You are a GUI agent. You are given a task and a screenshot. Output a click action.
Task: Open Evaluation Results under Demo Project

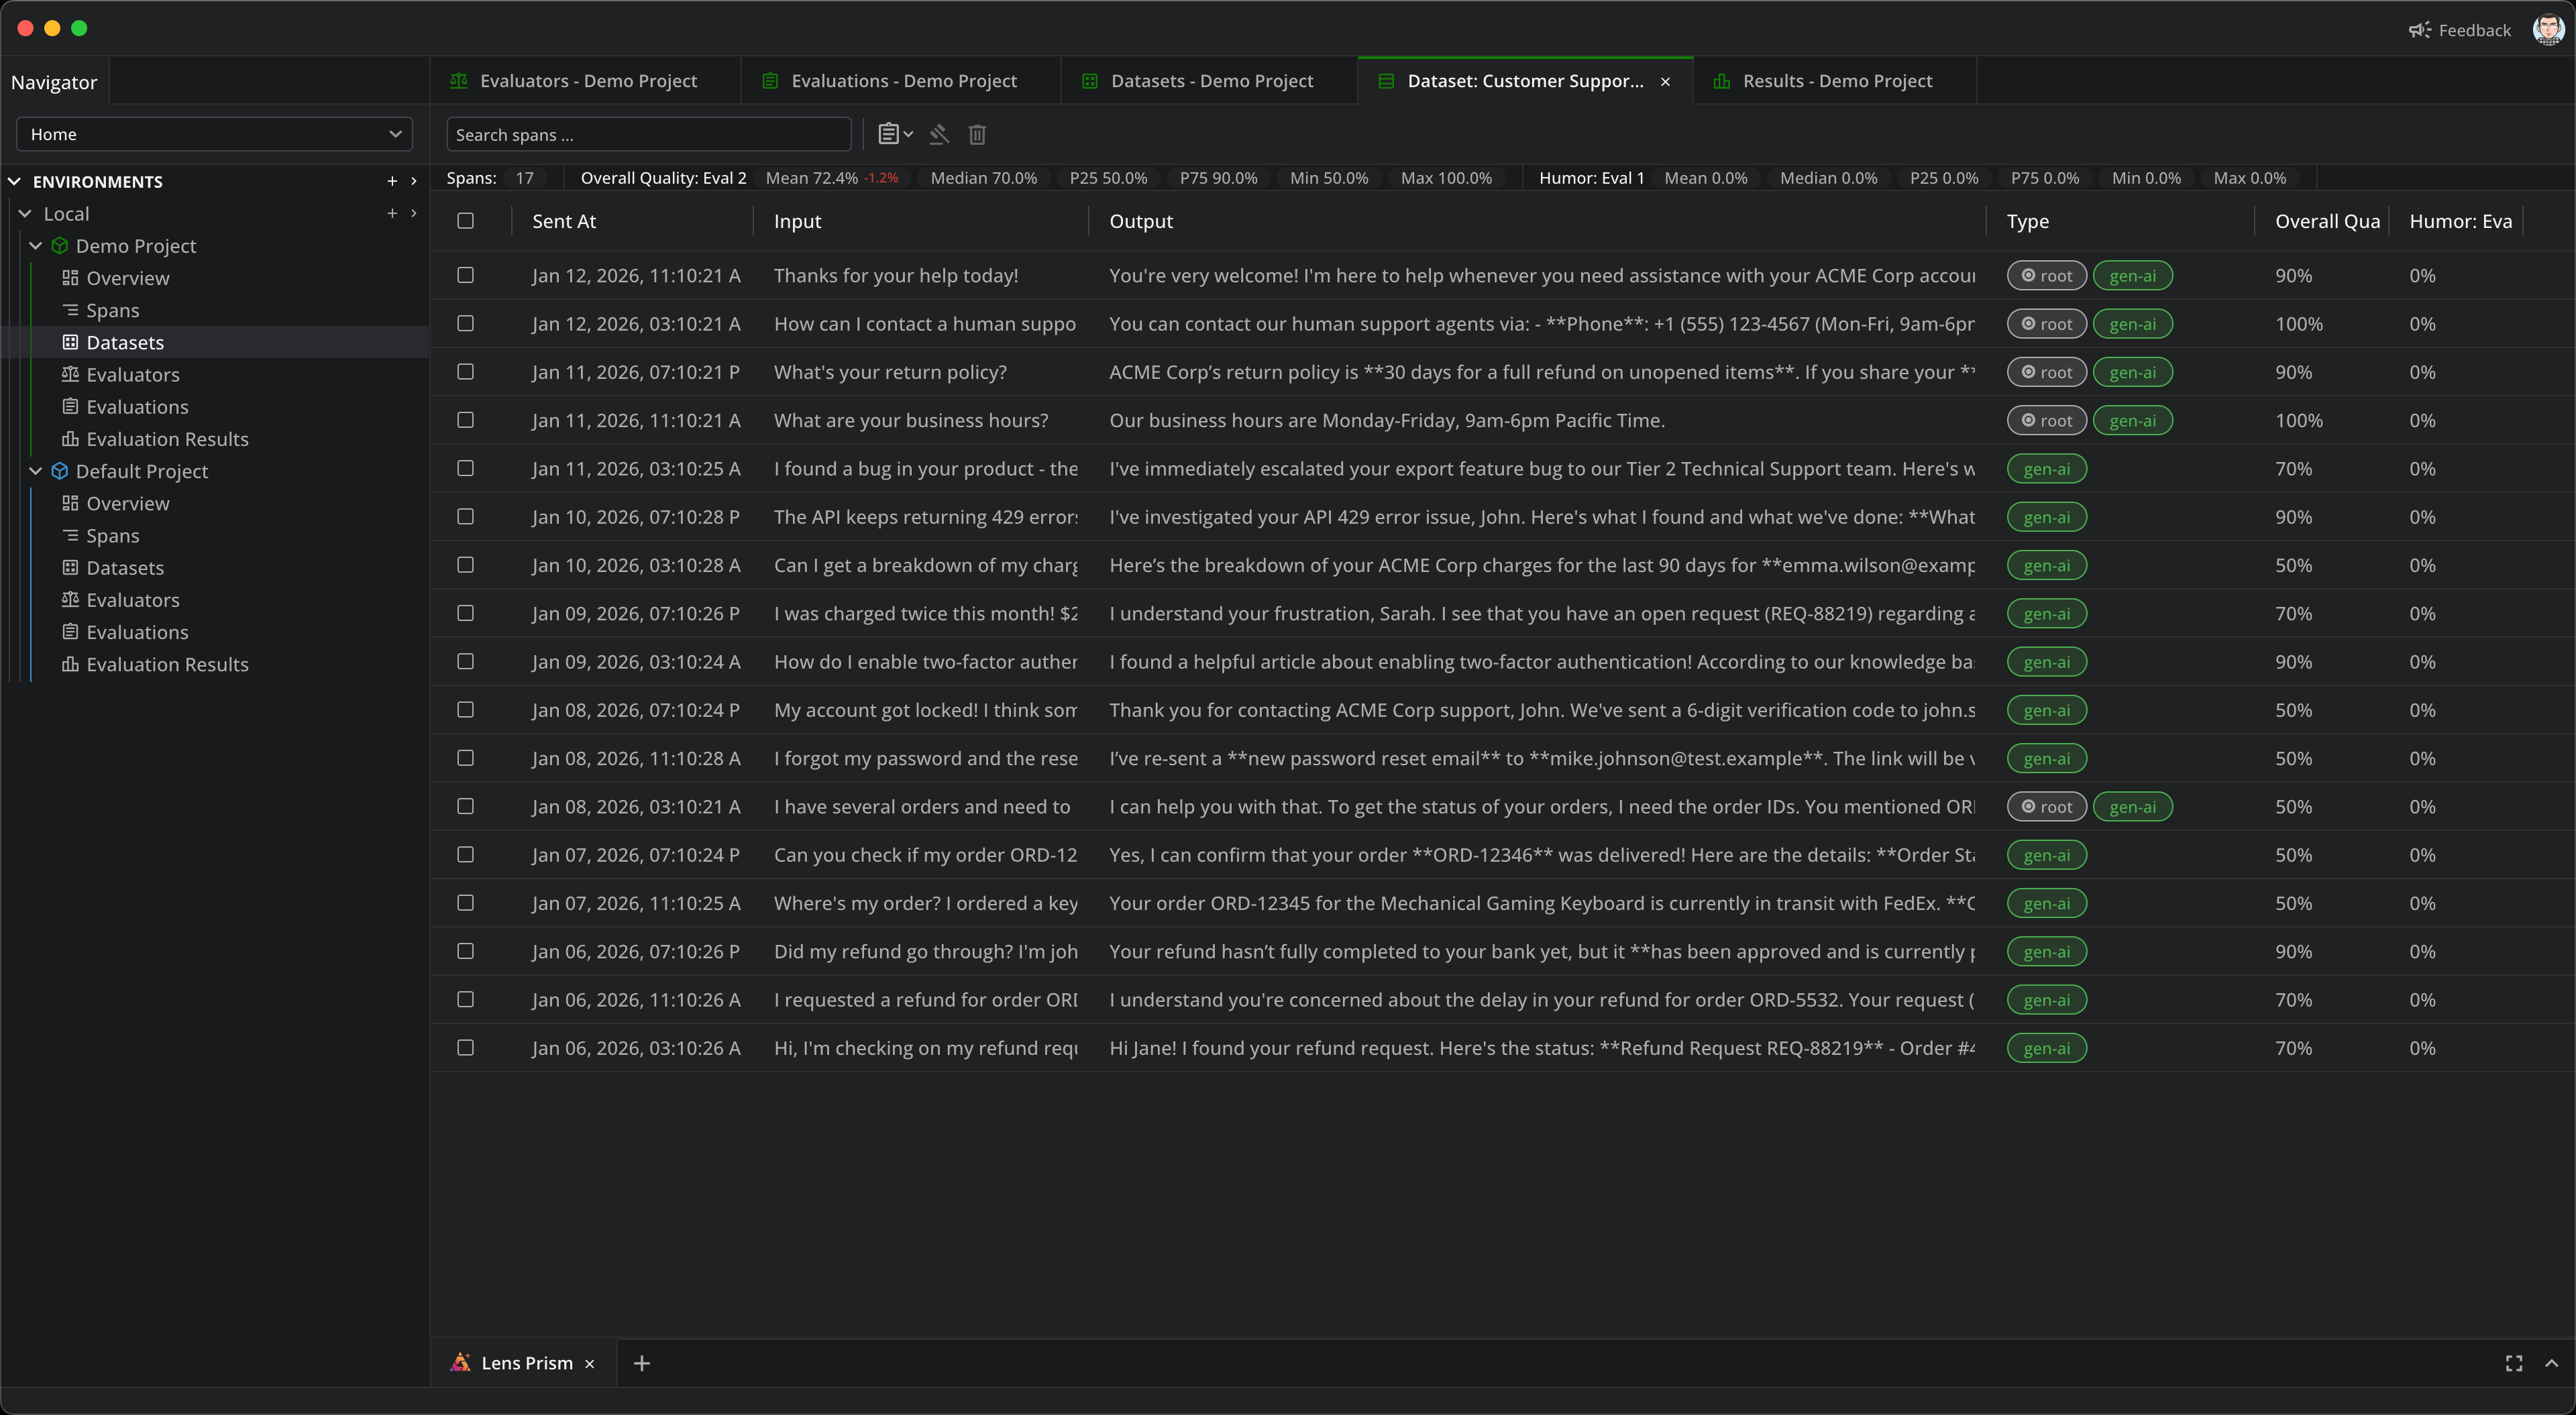click(x=167, y=439)
